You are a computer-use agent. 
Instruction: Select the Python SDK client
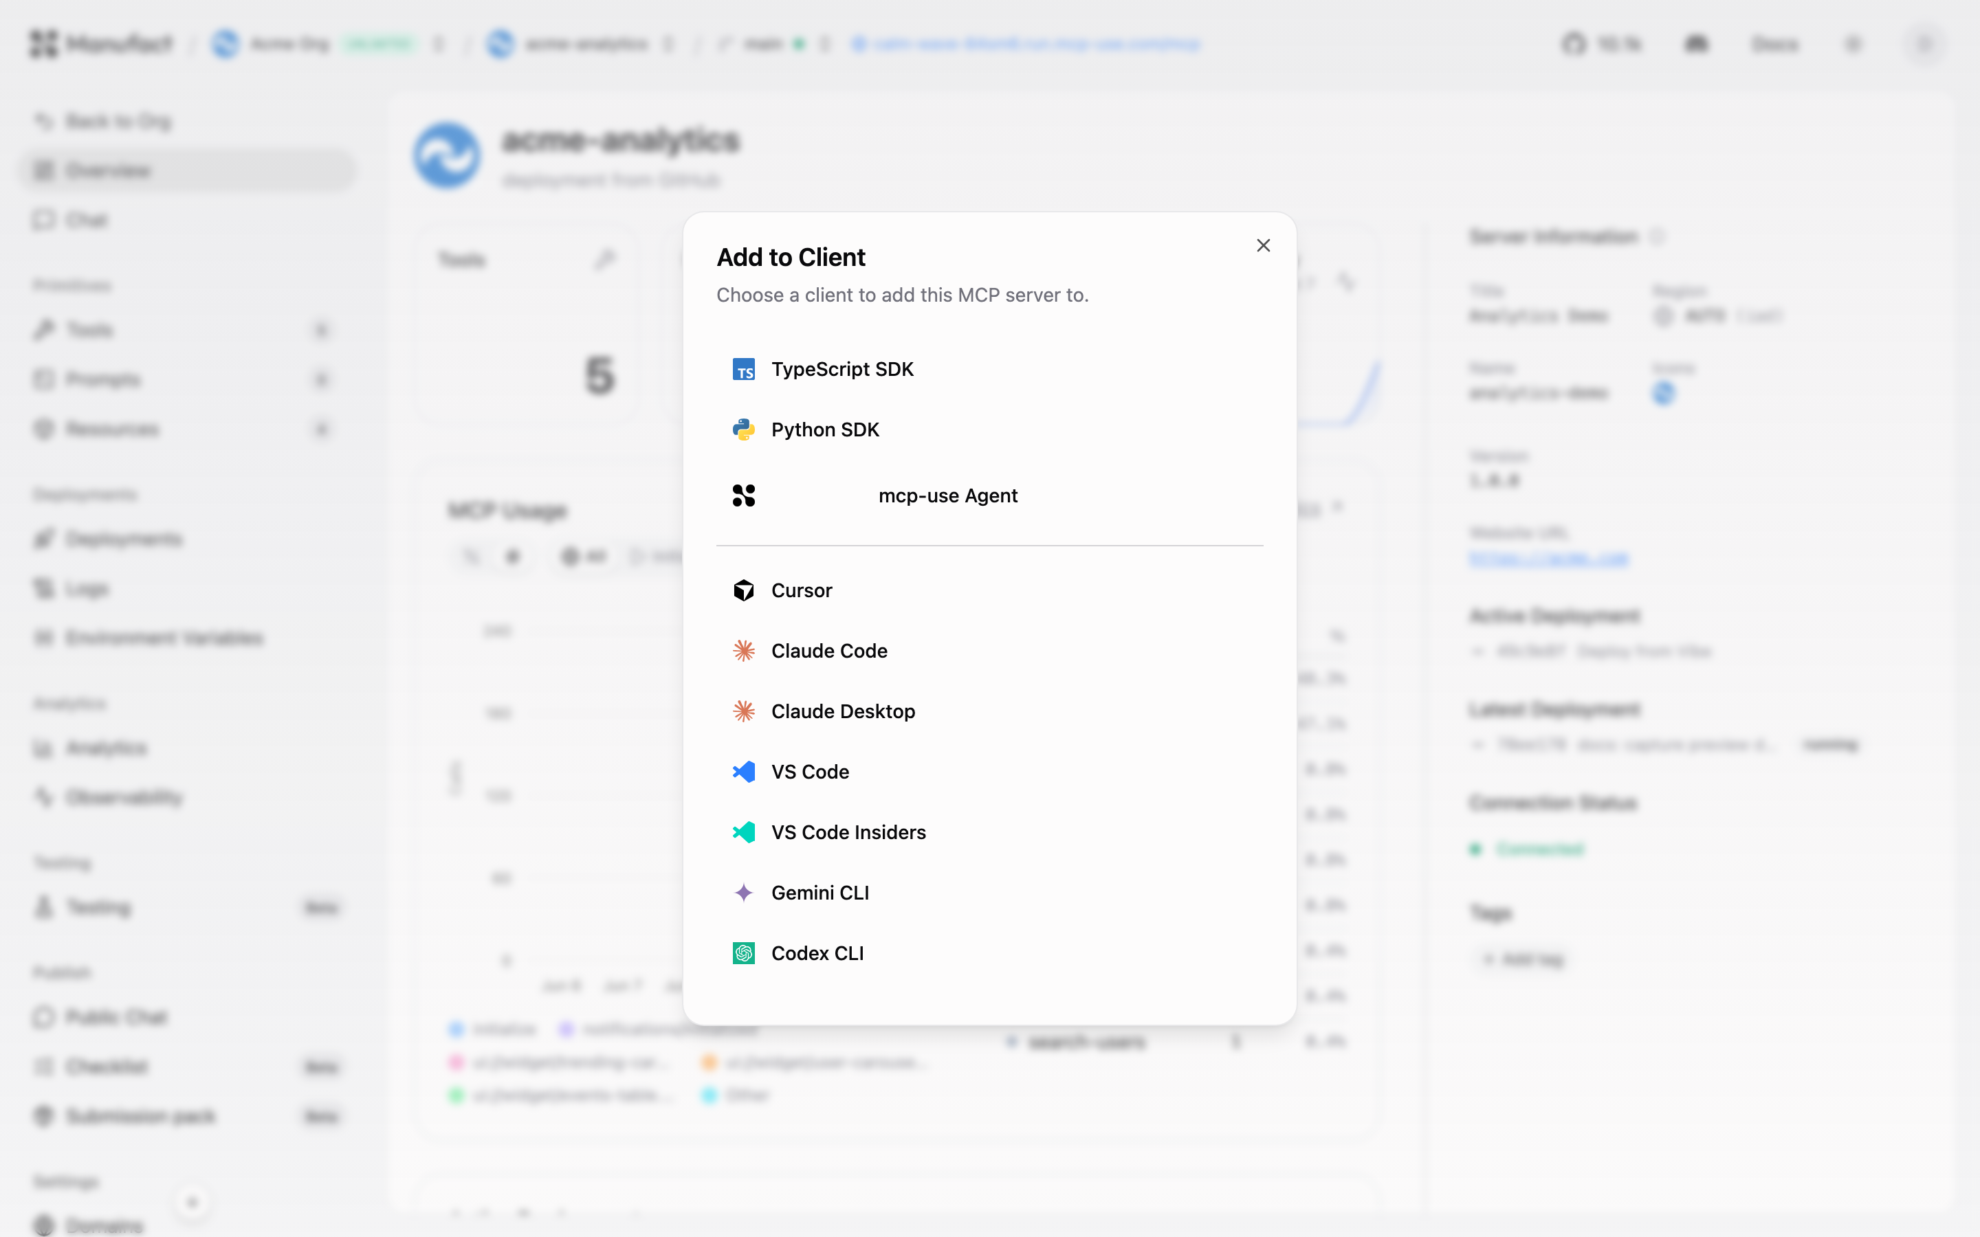click(x=989, y=430)
